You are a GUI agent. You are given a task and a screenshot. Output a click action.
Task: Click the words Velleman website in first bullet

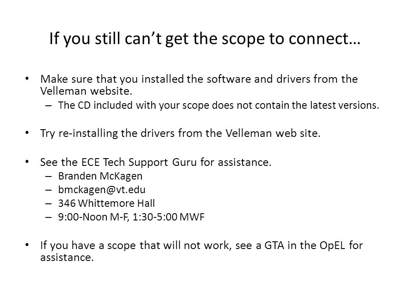[x=86, y=91]
